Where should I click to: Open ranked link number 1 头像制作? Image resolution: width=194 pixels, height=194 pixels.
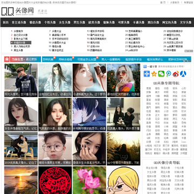[x=18, y=31]
